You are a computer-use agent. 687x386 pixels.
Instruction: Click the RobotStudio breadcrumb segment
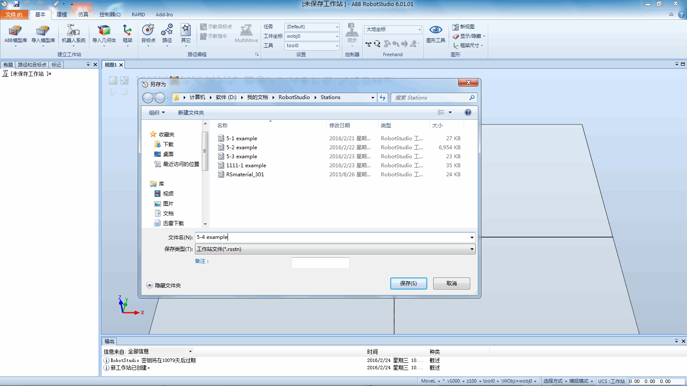tap(294, 97)
